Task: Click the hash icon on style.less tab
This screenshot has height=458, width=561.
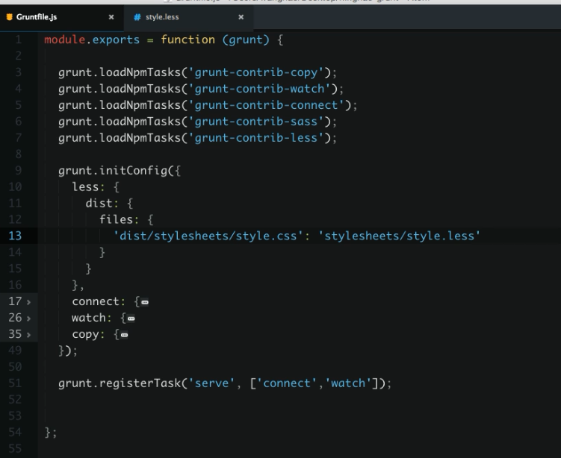Action: (137, 16)
